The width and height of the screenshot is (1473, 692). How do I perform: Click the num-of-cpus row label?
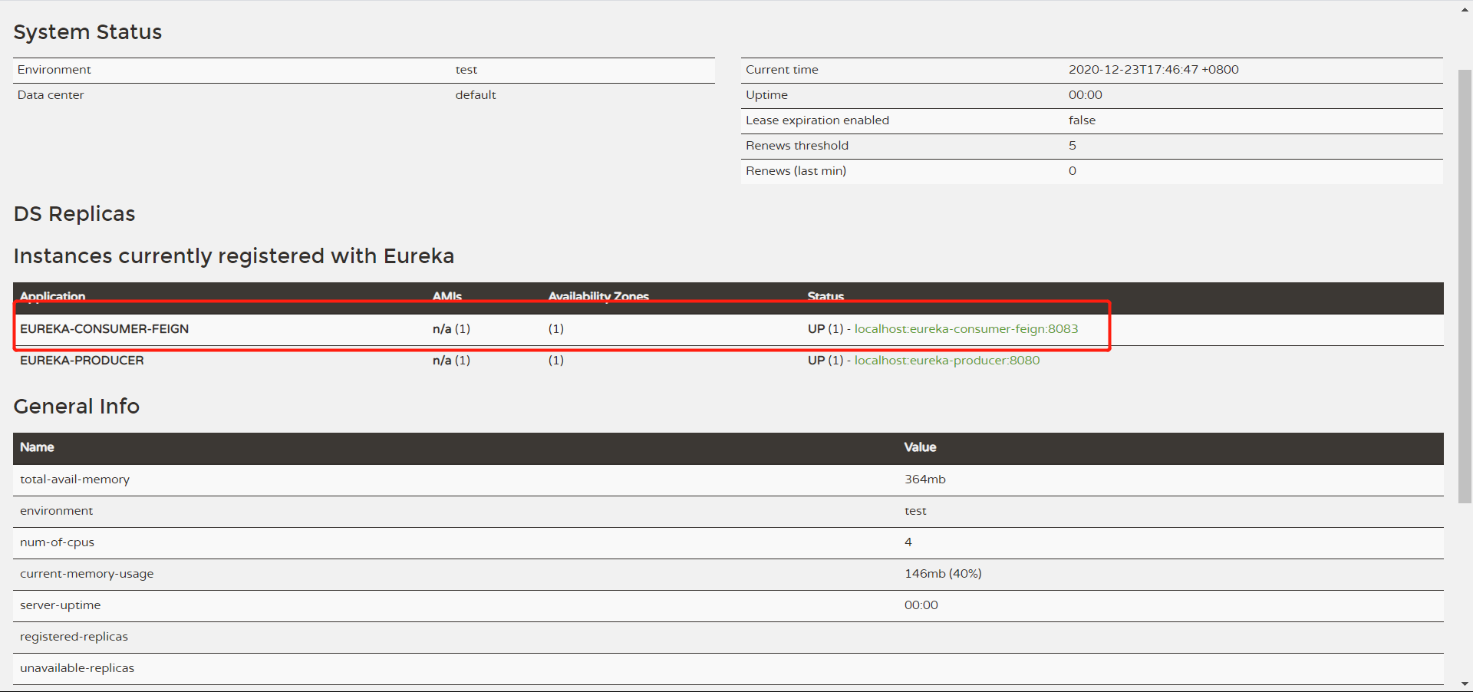(x=57, y=542)
